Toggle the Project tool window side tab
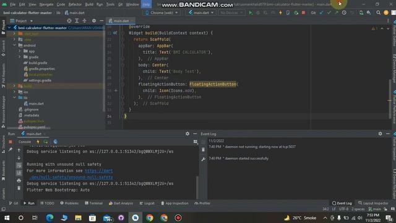Screen dimensions: 396x223 point(3,27)
